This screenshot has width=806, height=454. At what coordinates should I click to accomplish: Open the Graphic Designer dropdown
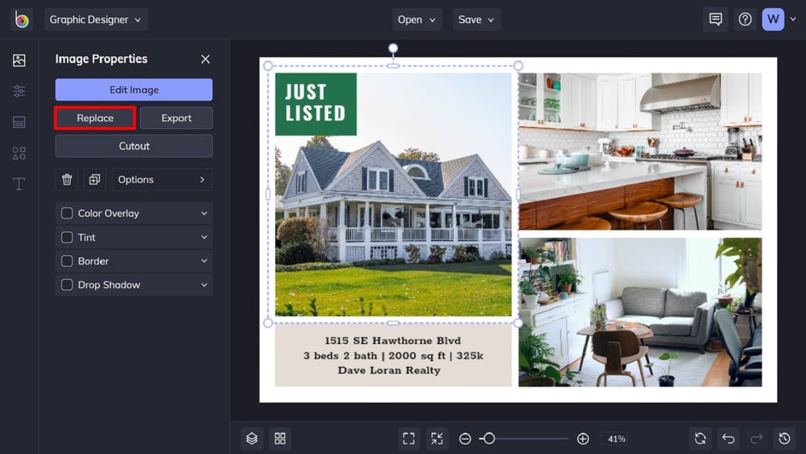point(96,20)
